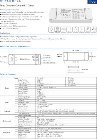
Task: Click the '9-45VDC' output voltage value
Action: (x=71, y=80)
